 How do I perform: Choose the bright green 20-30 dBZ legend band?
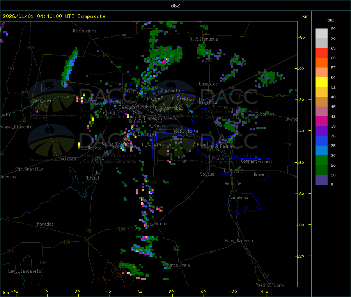(321, 160)
